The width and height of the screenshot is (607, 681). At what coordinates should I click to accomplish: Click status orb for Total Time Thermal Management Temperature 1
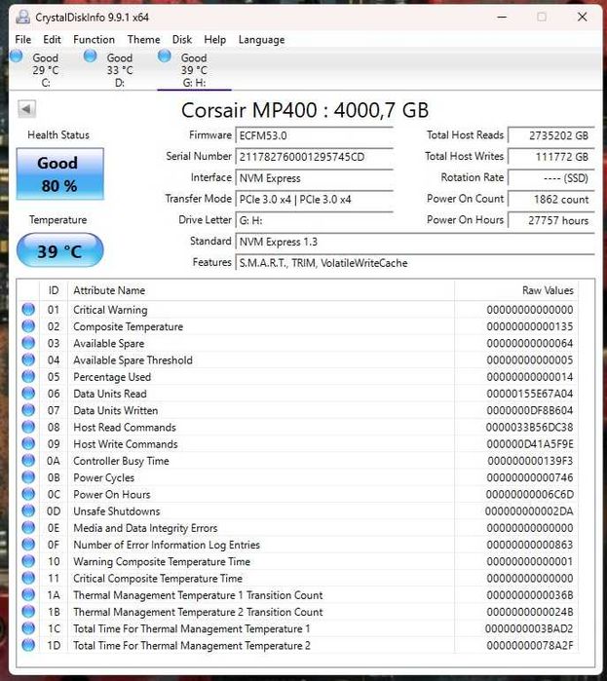point(28,628)
